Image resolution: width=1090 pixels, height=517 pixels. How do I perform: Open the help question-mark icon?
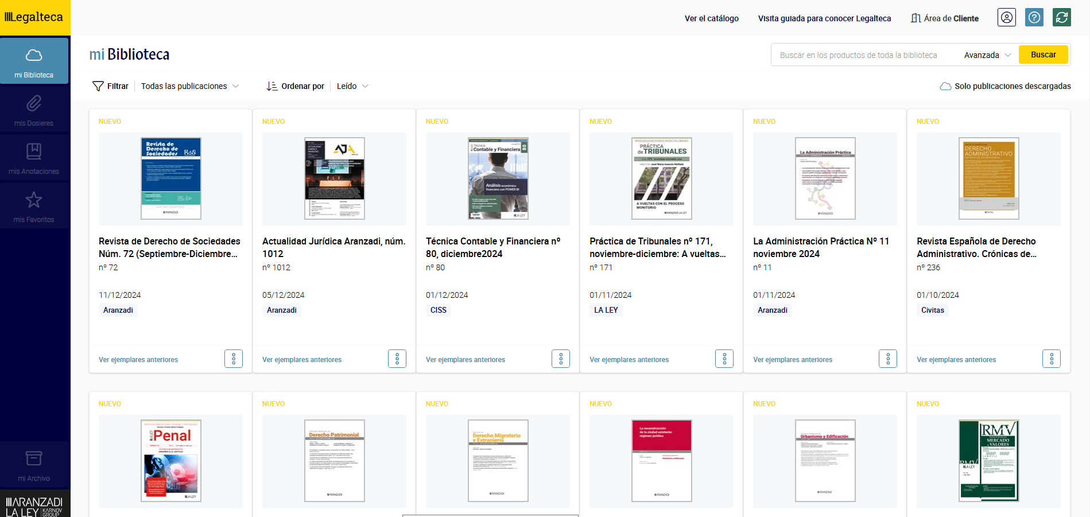pos(1034,17)
